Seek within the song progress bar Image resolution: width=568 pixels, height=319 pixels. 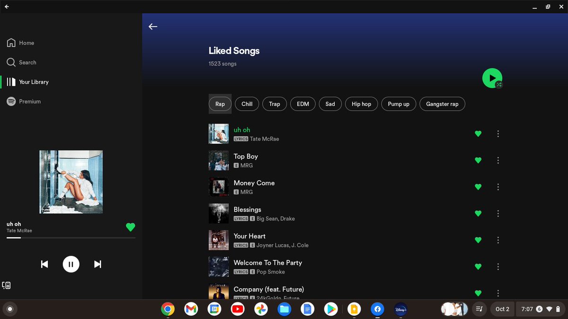pyautogui.click(x=71, y=238)
